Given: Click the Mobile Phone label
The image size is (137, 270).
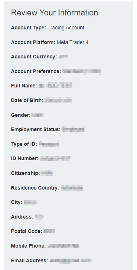Looking at the screenshot, I should point(28,246).
